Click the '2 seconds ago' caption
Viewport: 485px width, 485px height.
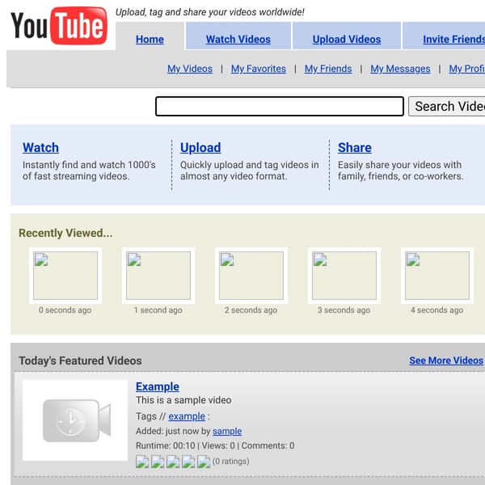pyautogui.click(x=251, y=310)
